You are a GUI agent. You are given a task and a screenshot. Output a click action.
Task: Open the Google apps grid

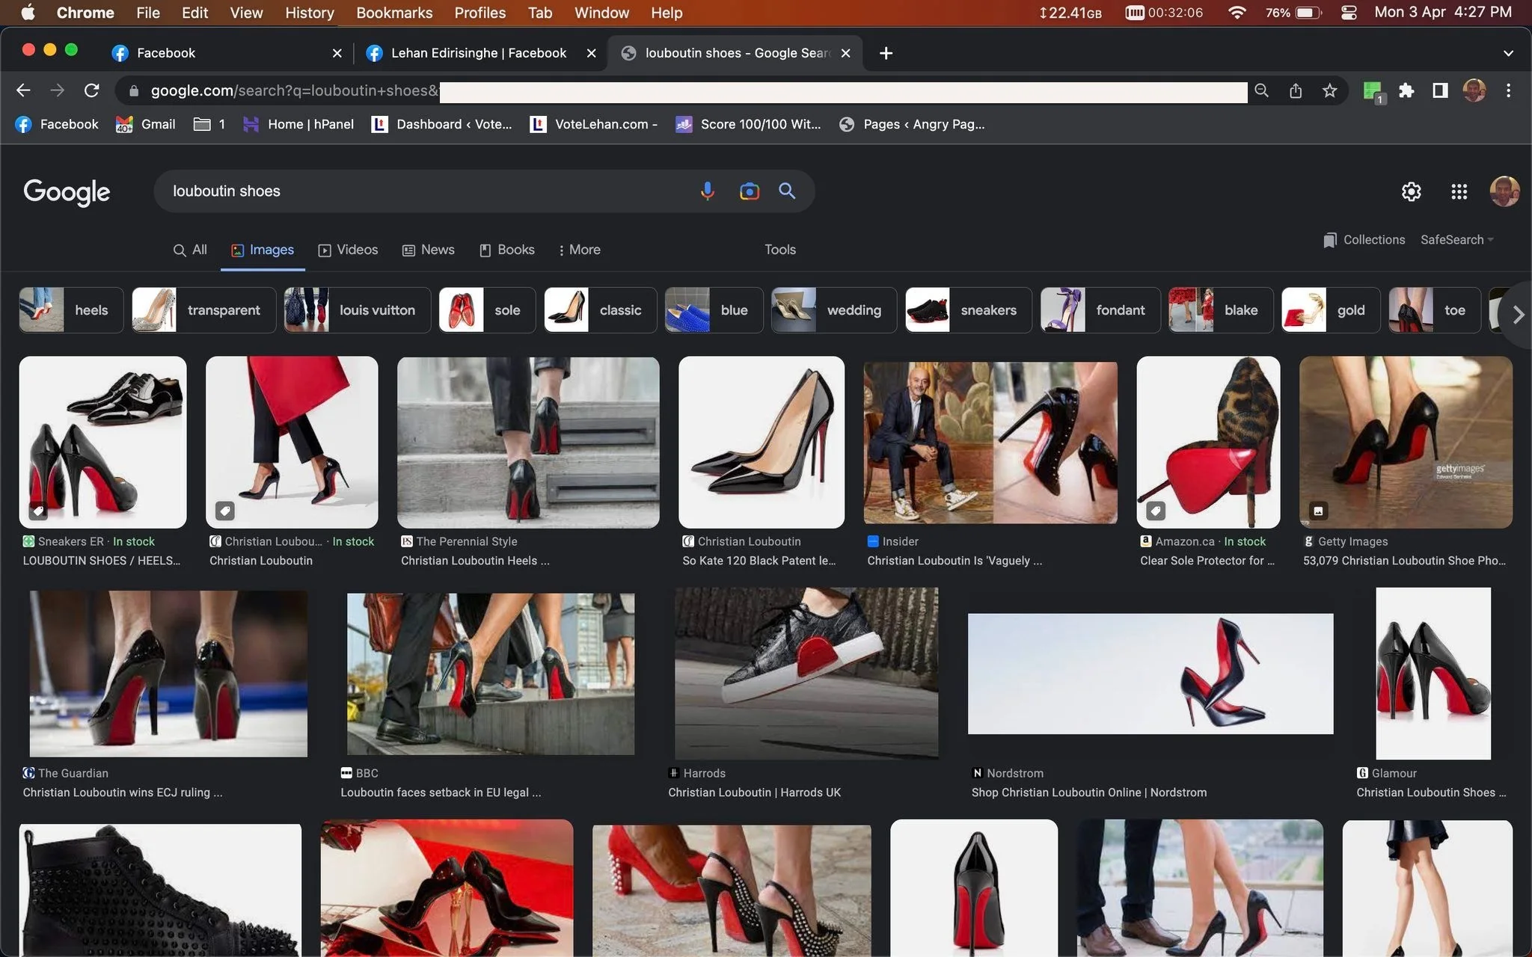click(x=1459, y=191)
